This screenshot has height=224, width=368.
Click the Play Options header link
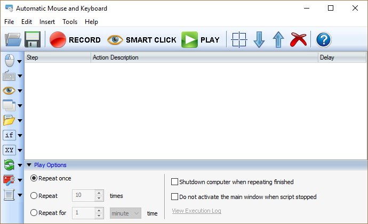[50, 165]
